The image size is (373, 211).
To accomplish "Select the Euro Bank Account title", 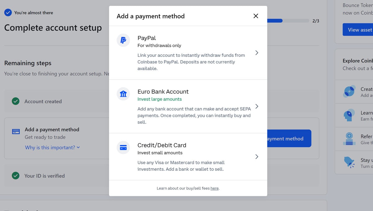I will coord(163,92).
